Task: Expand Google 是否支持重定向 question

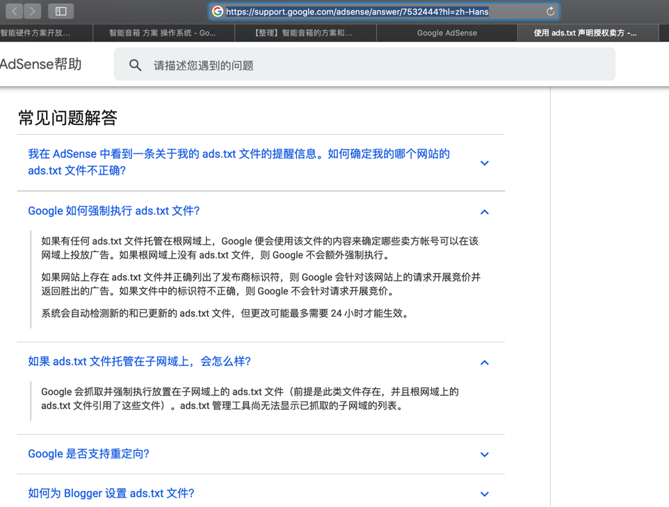Action: point(89,454)
